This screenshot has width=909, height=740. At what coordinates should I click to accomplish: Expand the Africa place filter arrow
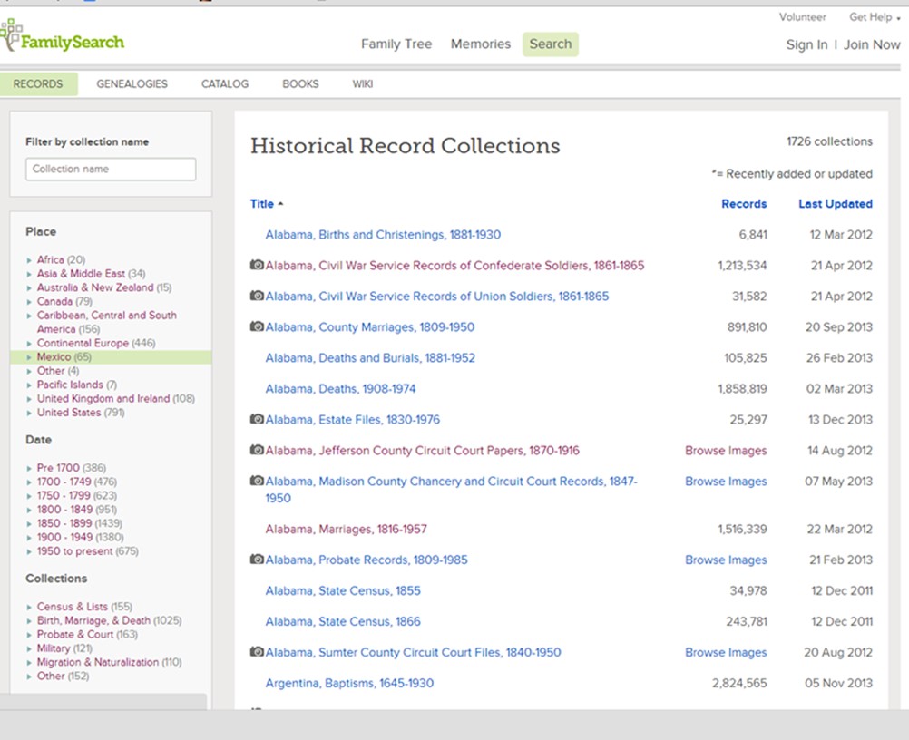click(x=29, y=260)
